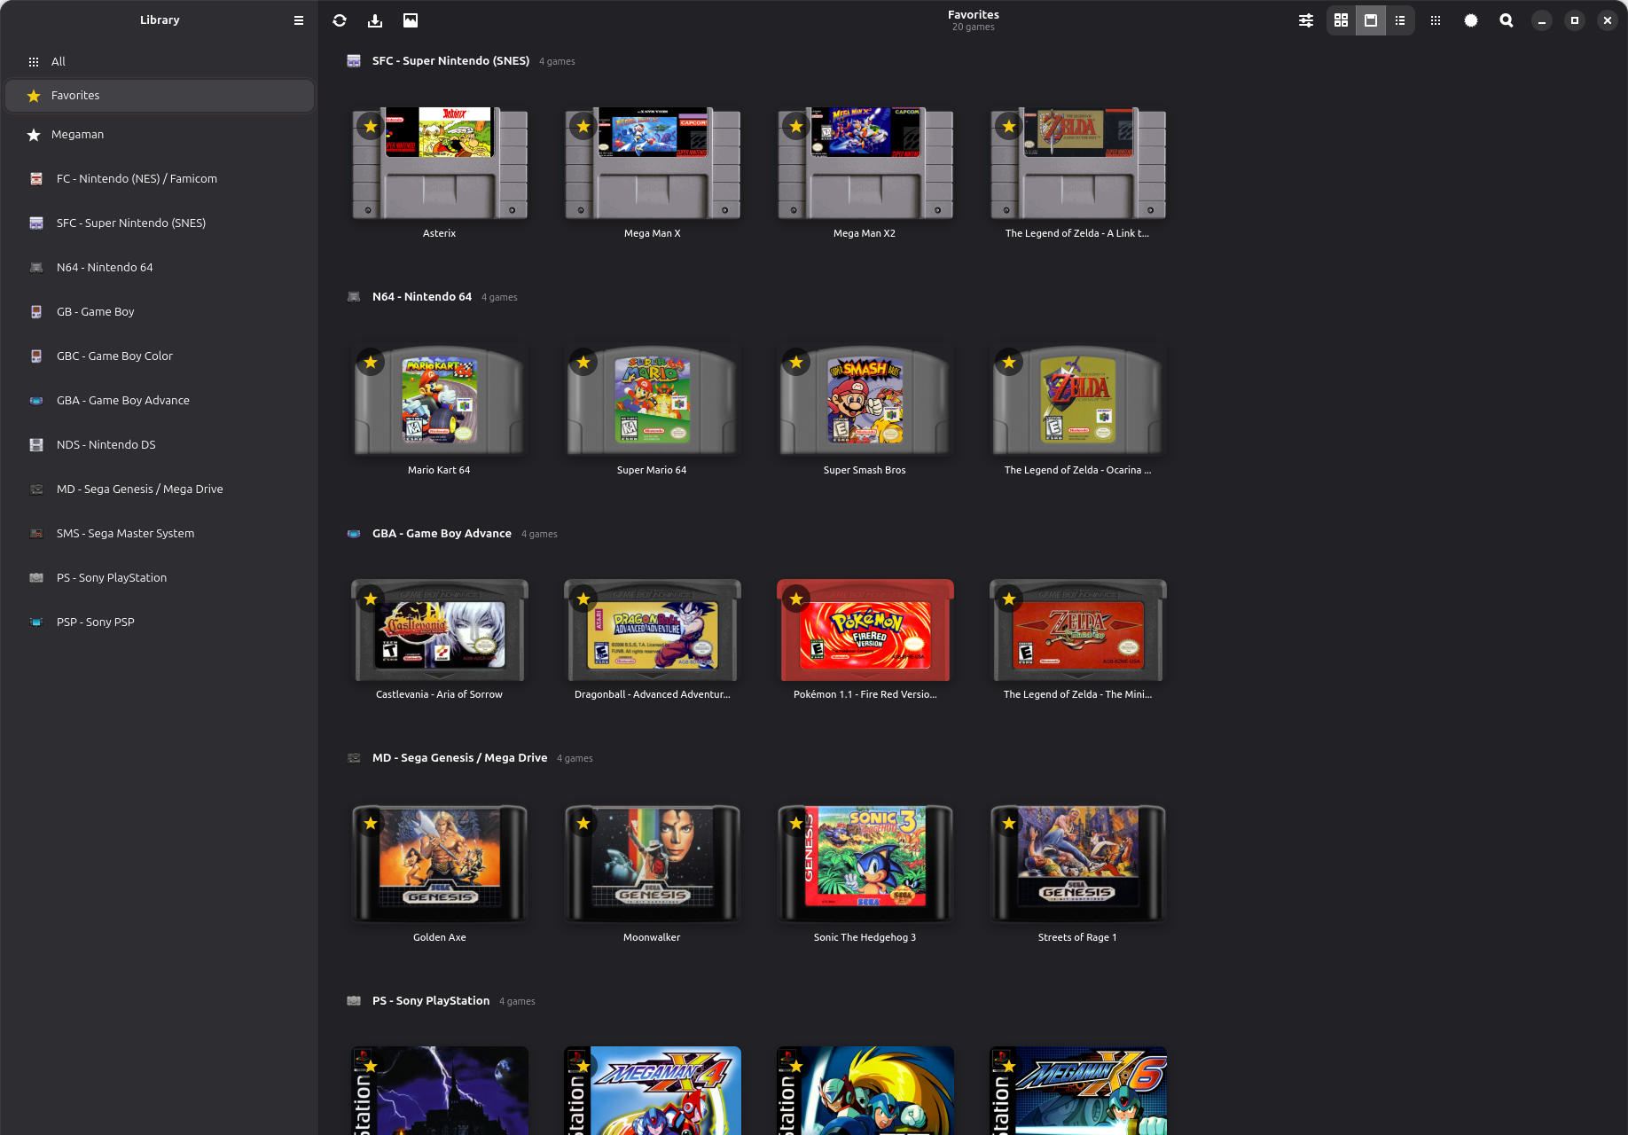Image resolution: width=1628 pixels, height=1135 pixels.
Task: Toggle favorite star on Mega Man X
Action: pos(583,126)
